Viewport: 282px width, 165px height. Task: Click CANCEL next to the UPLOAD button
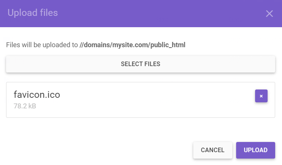click(213, 150)
